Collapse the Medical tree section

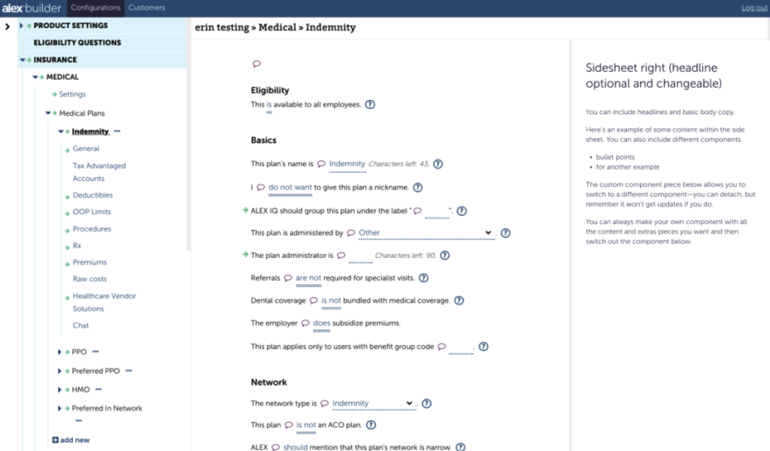click(35, 77)
